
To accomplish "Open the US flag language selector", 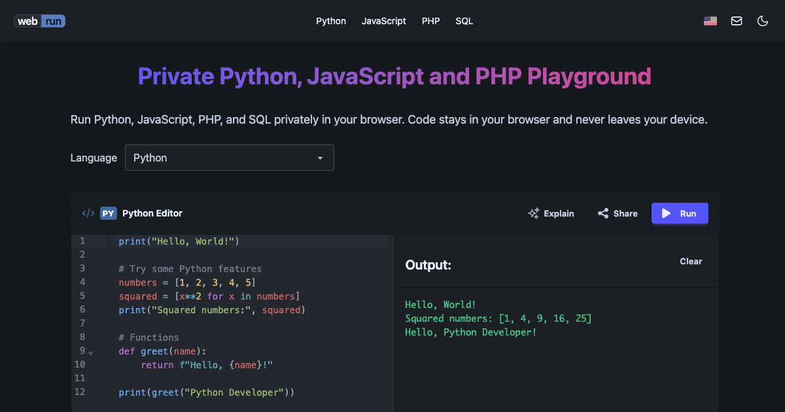I will 710,21.
